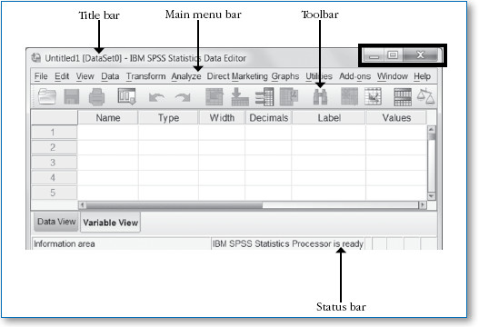Viewport: 479px width, 327px height.
Task: Select the Variable View tab
Action: 110,223
